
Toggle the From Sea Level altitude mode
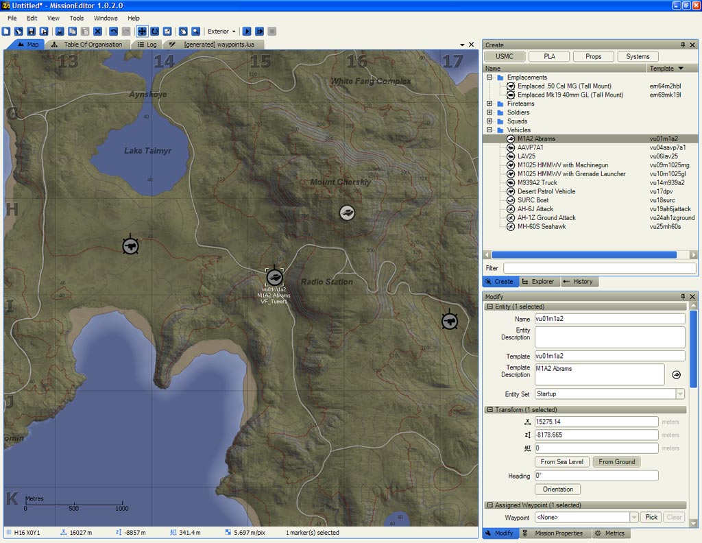pos(561,462)
